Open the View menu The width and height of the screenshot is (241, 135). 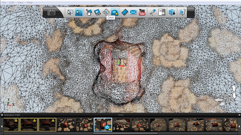[20, 2]
